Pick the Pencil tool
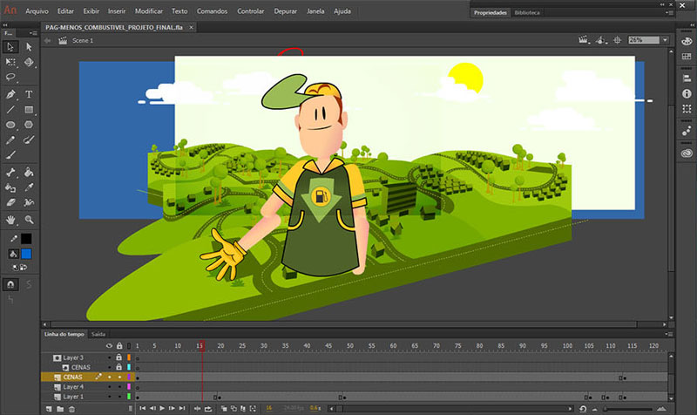This screenshot has width=697, height=415. (10, 140)
